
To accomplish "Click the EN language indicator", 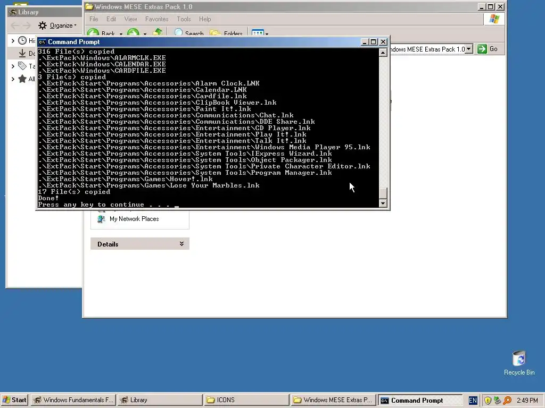I will pos(473,401).
